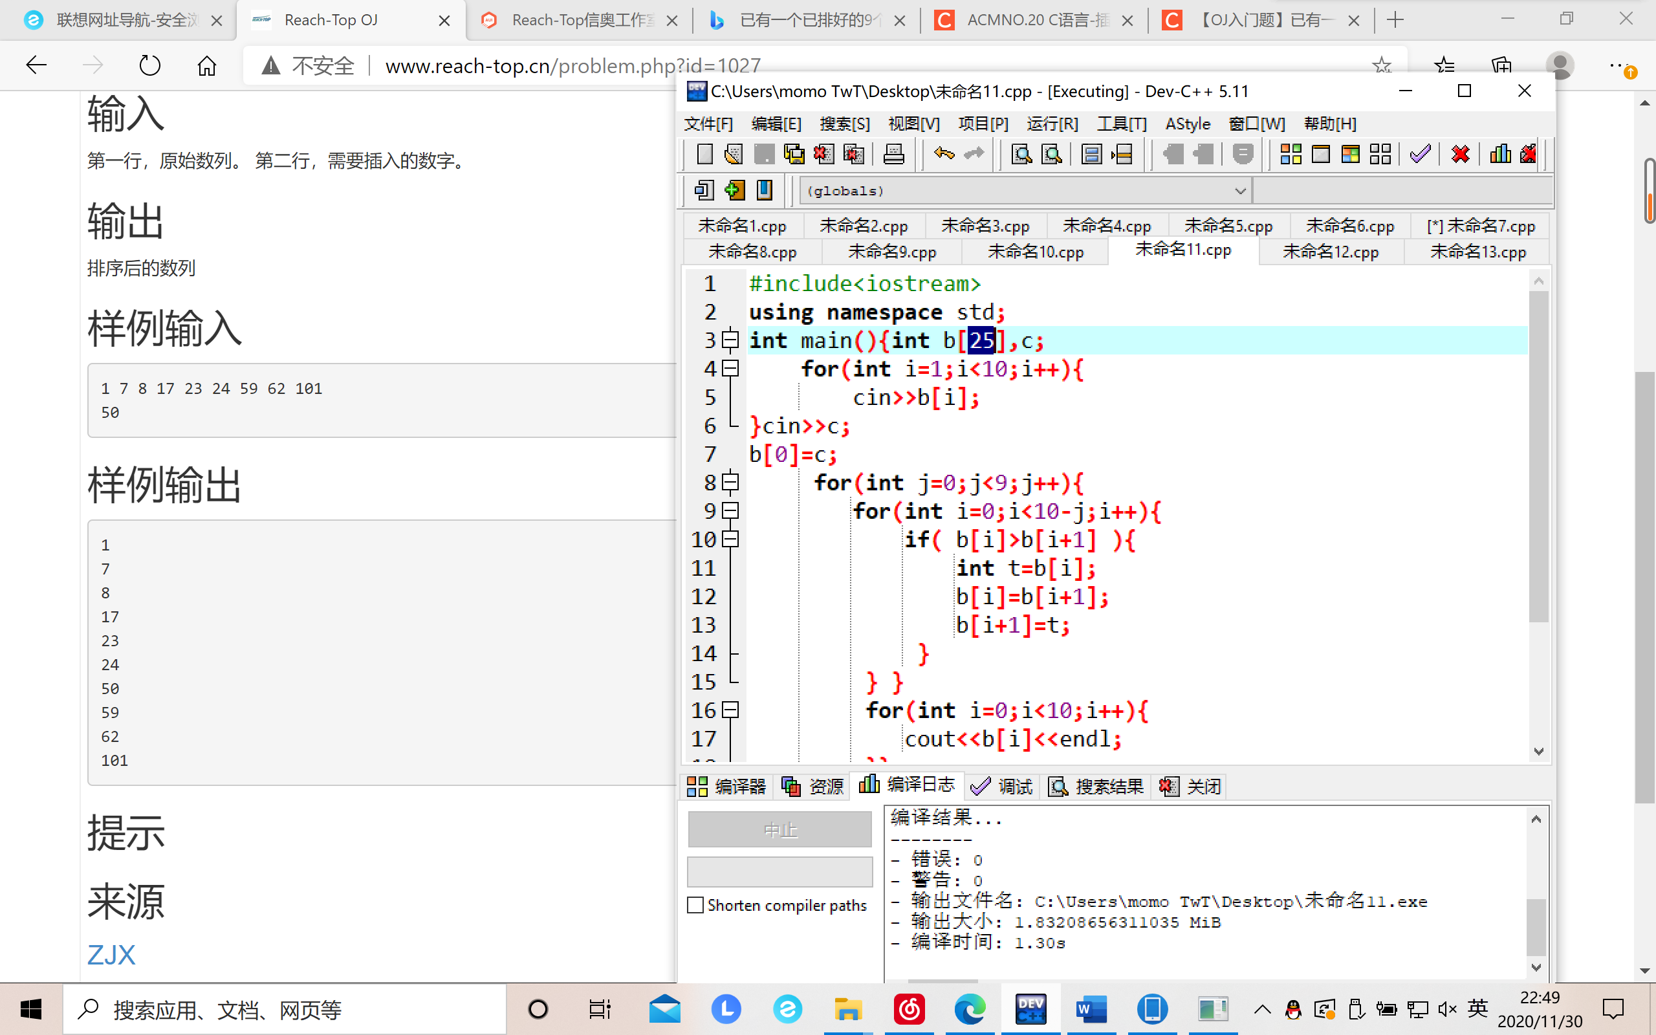Click the Profile Analysis bar chart icon
This screenshot has width=1656, height=1035.
[1500, 154]
